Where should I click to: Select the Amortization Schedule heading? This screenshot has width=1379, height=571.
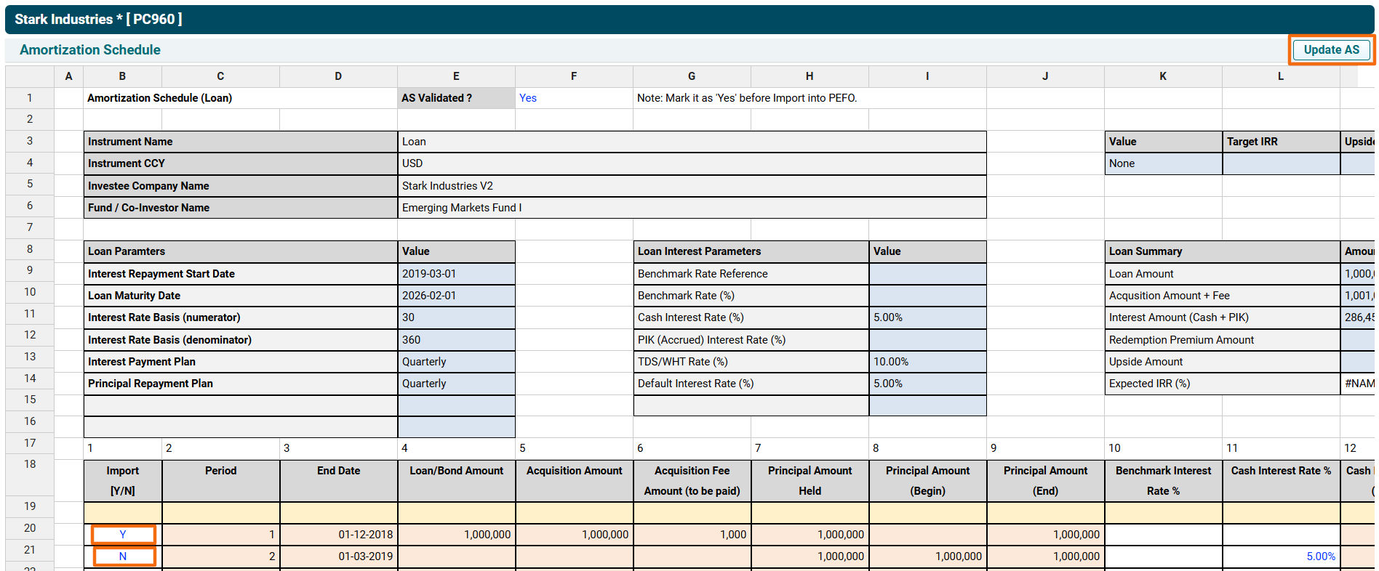90,50
